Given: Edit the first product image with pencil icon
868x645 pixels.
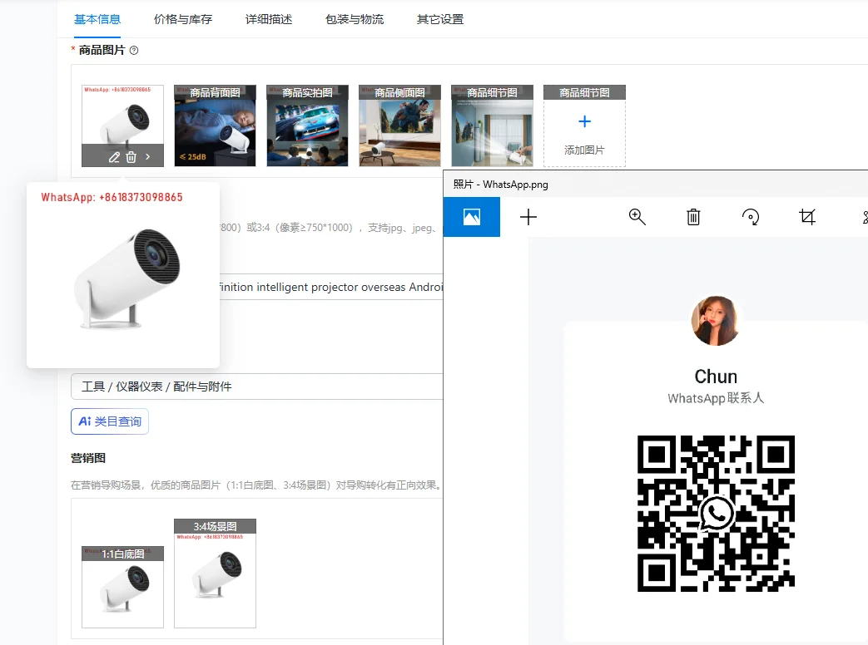Looking at the screenshot, I should [x=114, y=157].
